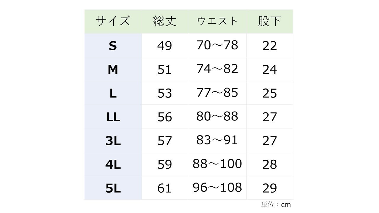
Task: Click total length value 49
Action: pos(165,46)
